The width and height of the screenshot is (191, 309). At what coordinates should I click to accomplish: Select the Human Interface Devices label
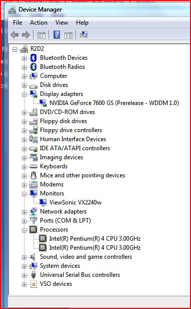pos(73,139)
